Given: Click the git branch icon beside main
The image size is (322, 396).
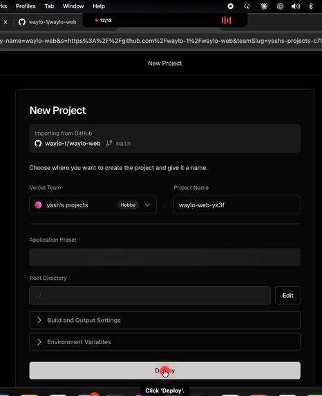Looking at the screenshot, I should point(109,144).
